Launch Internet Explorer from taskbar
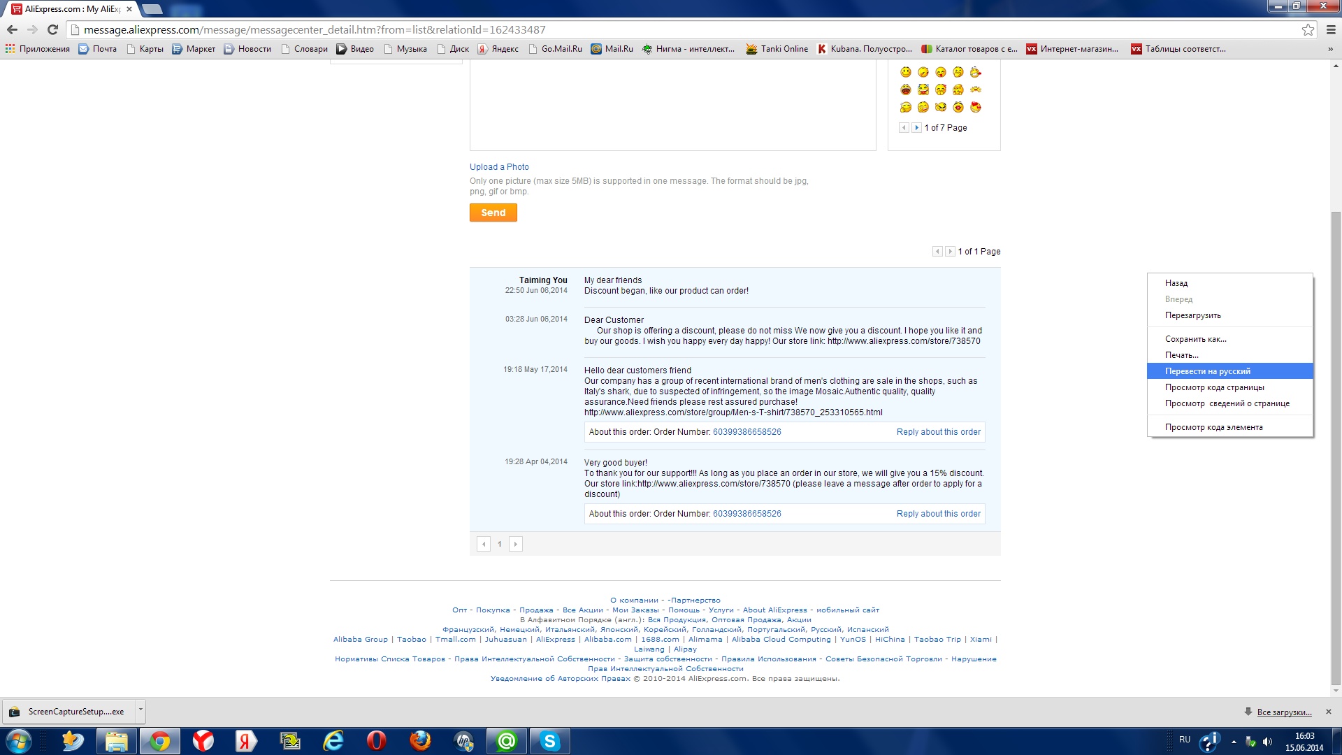The image size is (1342, 755). [x=333, y=741]
